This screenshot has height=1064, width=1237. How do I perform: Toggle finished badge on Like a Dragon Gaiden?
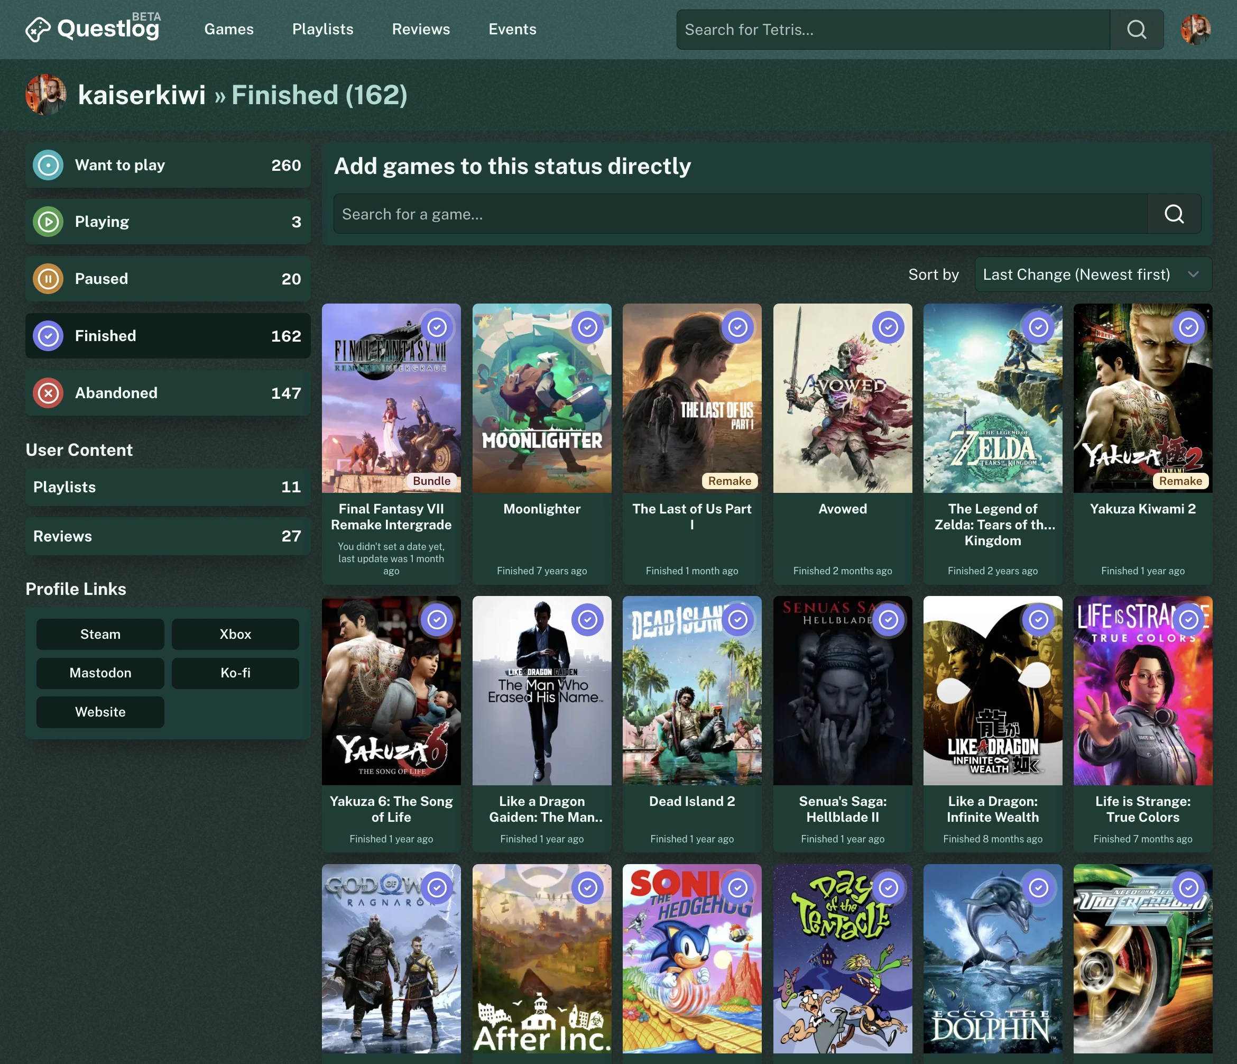pyautogui.click(x=587, y=620)
